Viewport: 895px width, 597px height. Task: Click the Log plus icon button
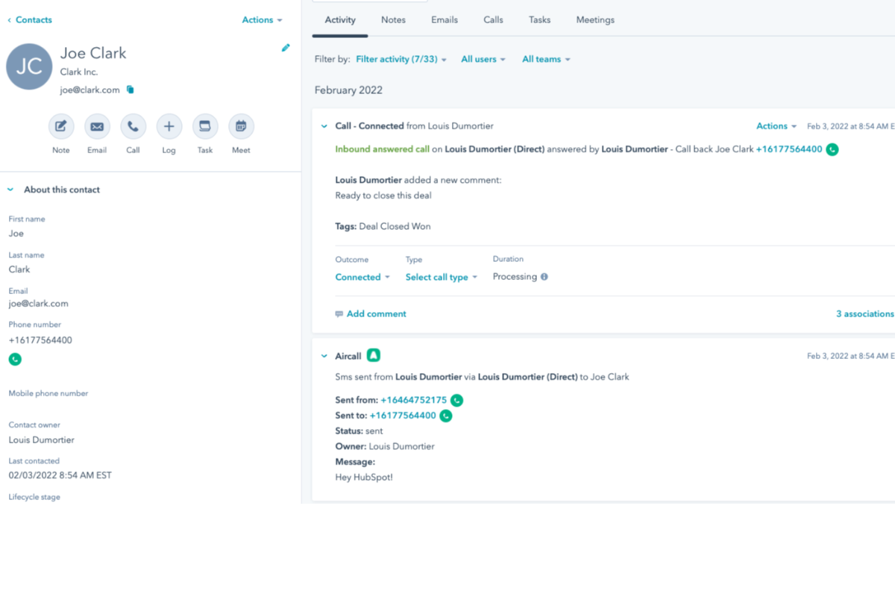pyautogui.click(x=169, y=127)
